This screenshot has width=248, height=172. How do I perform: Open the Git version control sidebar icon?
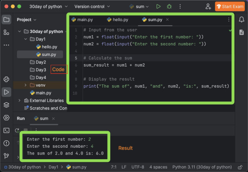coord(6,156)
